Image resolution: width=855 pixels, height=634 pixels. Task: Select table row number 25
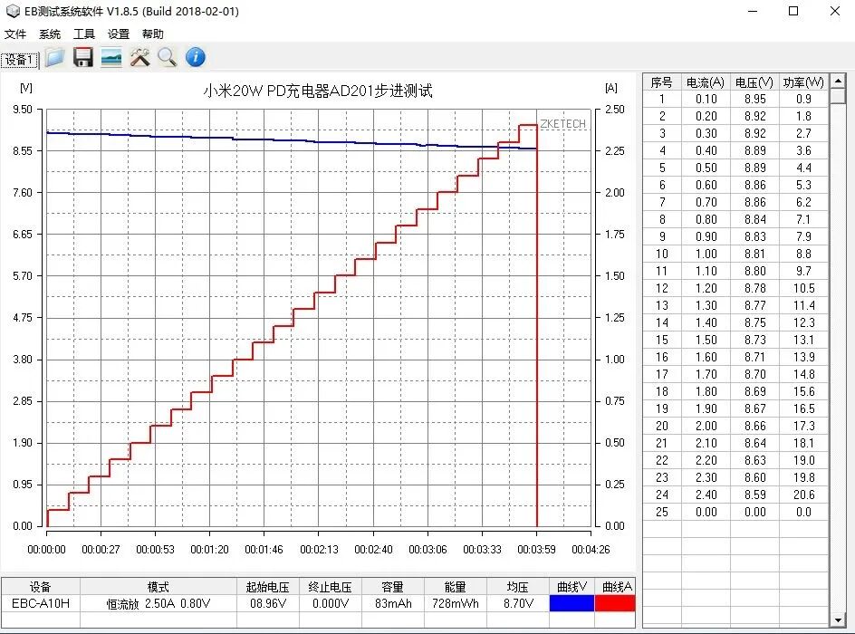pos(662,512)
